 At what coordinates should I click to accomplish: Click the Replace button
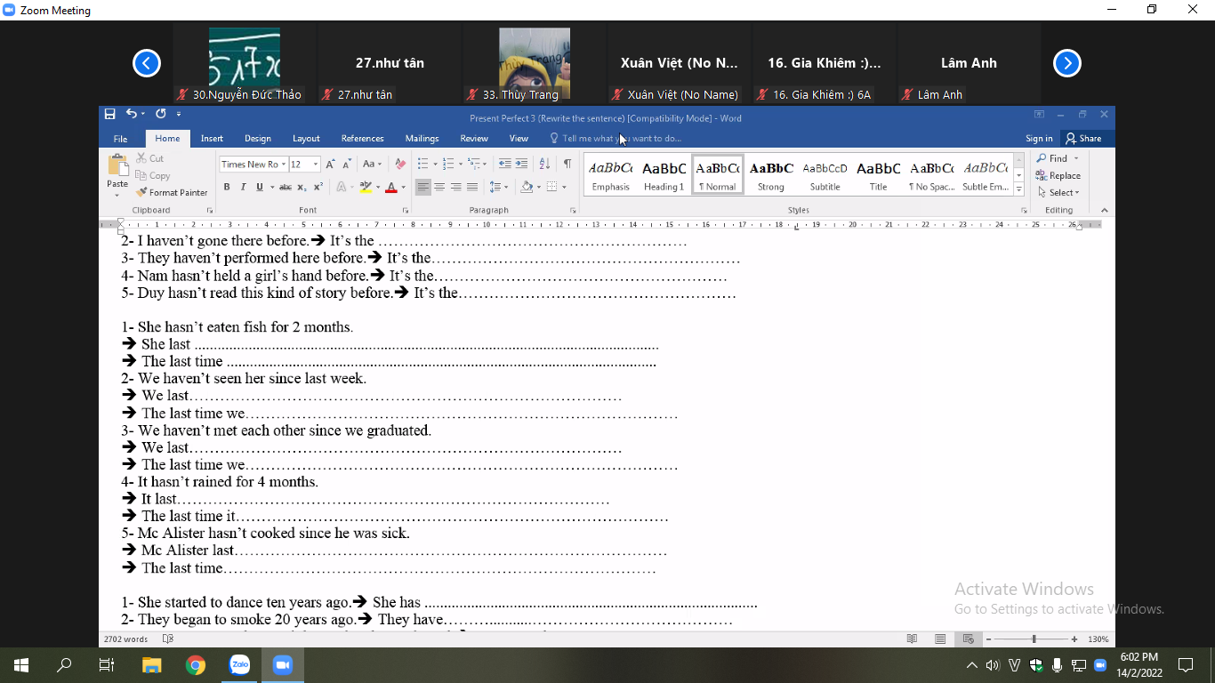click(x=1058, y=175)
